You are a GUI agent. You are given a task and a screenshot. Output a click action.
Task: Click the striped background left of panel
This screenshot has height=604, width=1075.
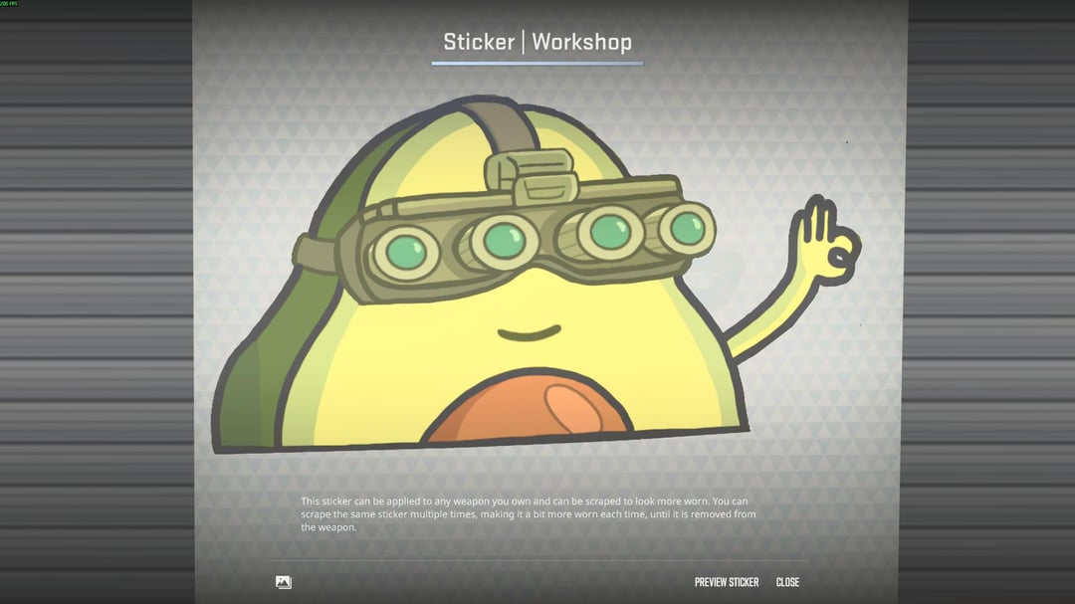tap(95, 299)
